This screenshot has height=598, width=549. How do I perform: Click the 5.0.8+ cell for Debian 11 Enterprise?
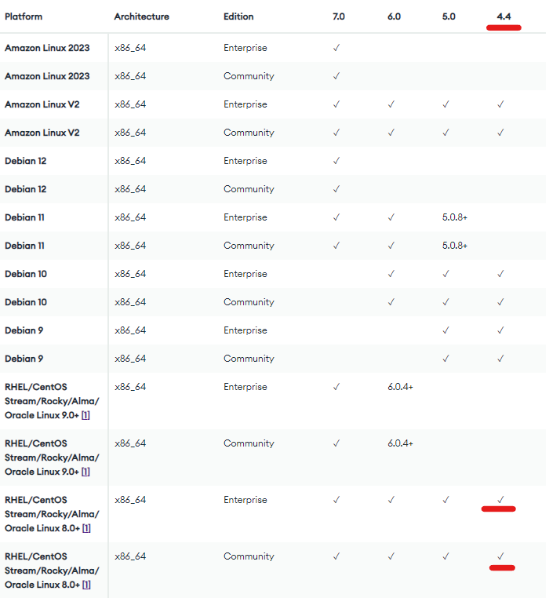point(455,217)
